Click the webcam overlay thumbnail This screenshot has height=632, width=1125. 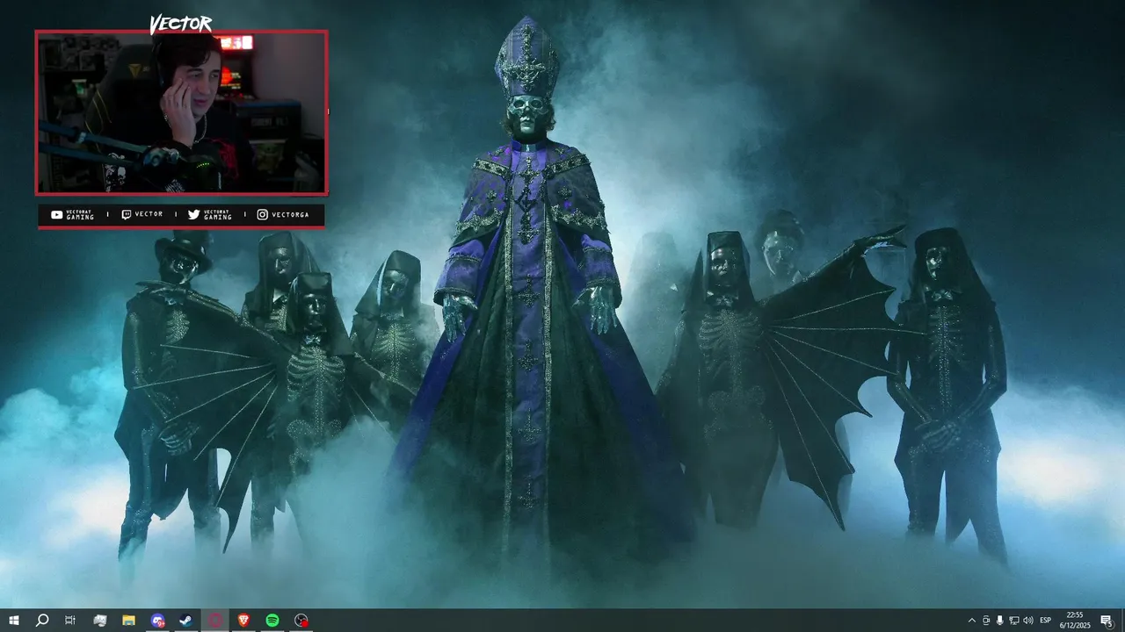(x=181, y=112)
